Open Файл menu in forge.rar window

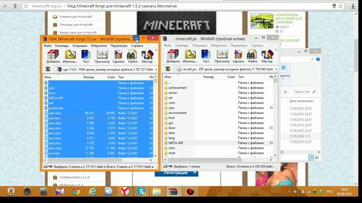pyautogui.click(x=48, y=46)
